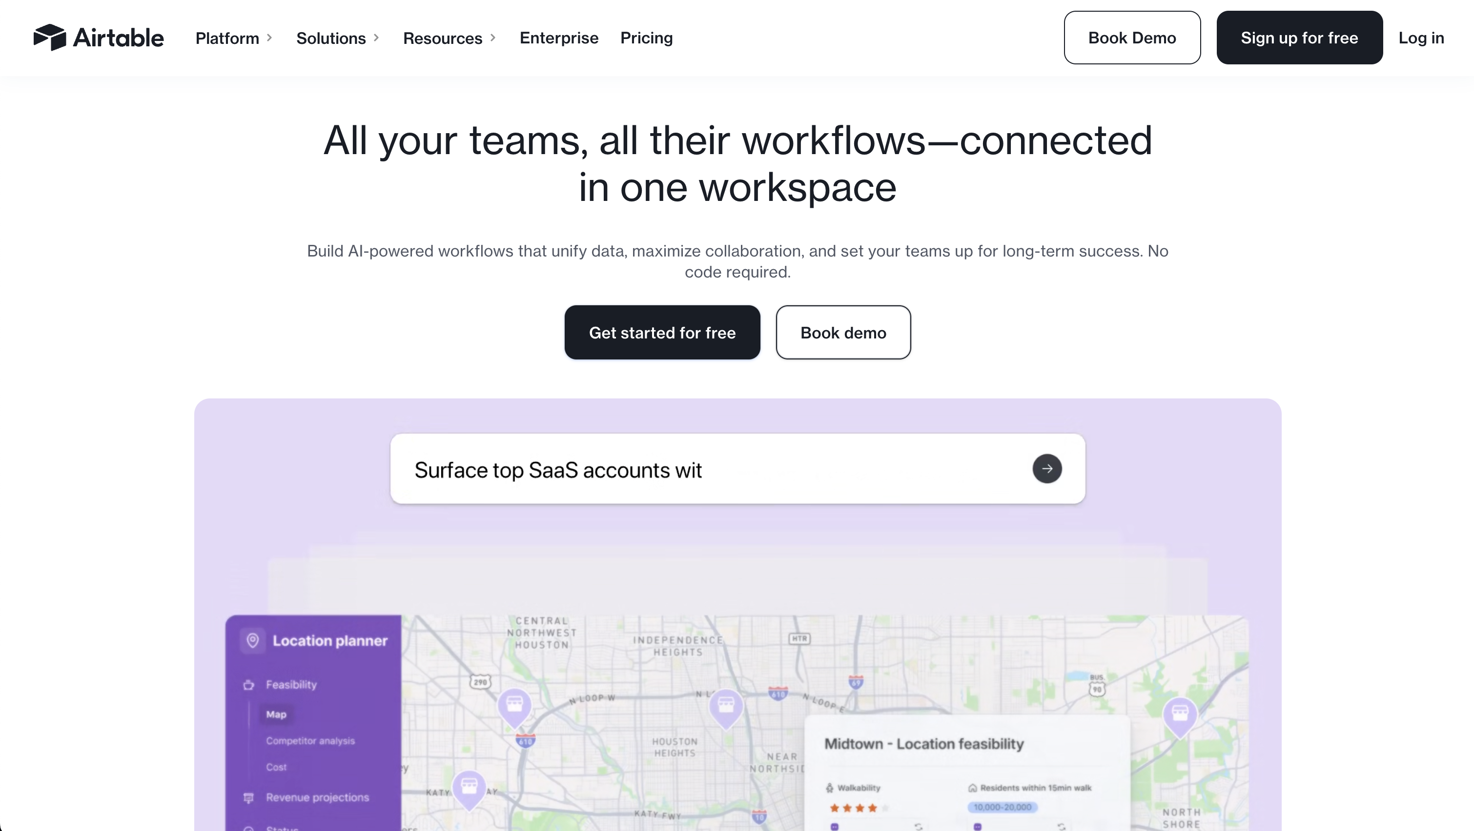The image size is (1474, 831).
Task: Click the Book Demo header button
Action: coord(1131,38)
